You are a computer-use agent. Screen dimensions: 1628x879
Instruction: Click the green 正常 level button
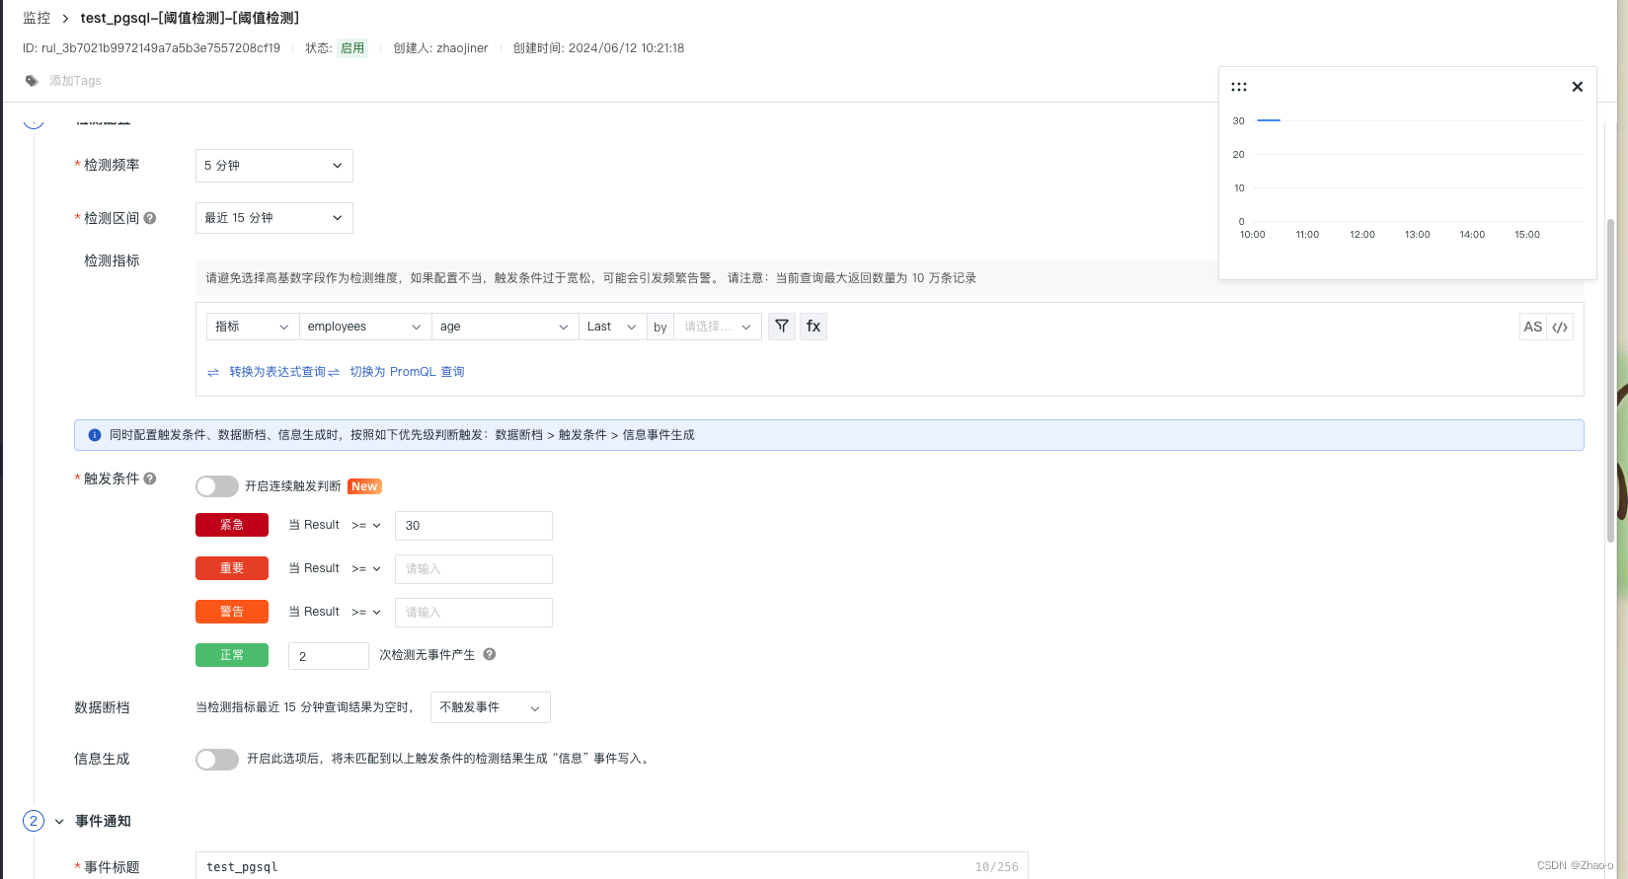(232, 655)
